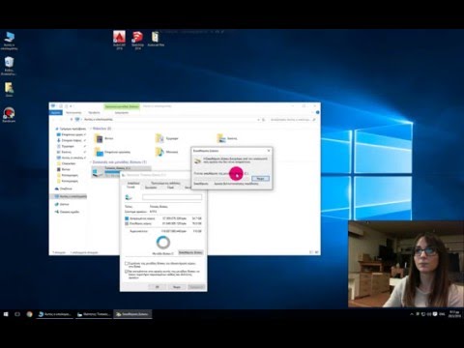Screen dimensions: 464x348
Task: Open the View (Προβολή) ribbon tab
Action: tap(94, 112)
